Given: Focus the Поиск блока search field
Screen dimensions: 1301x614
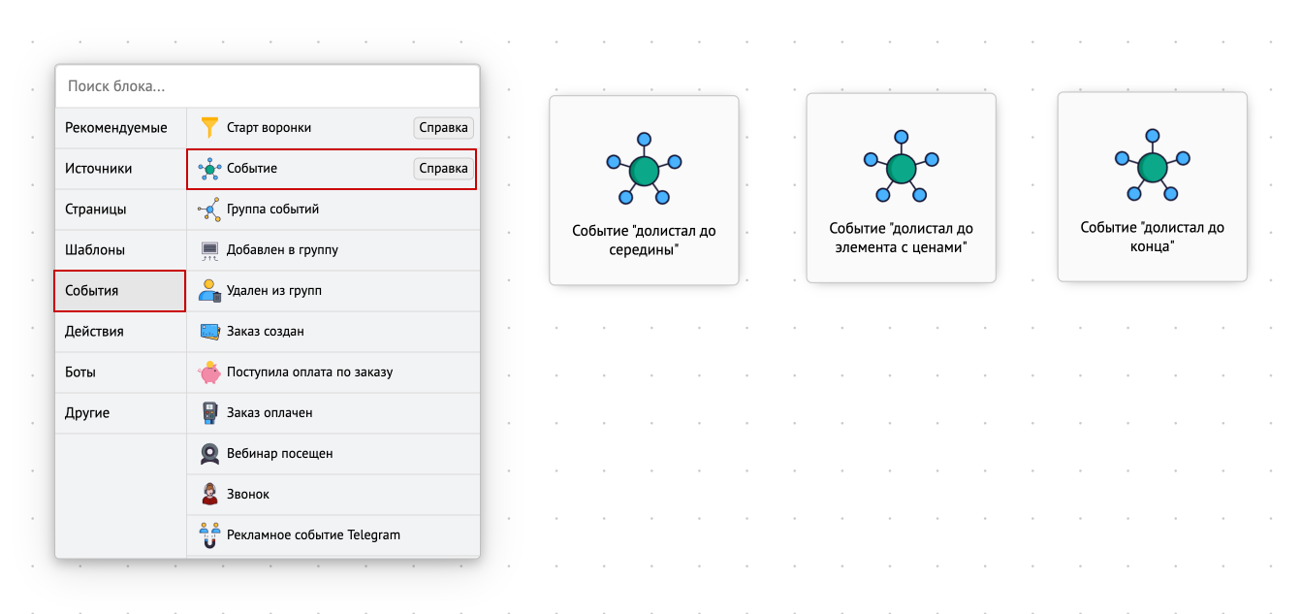Looking at the screenshot, I should point(268,86).
